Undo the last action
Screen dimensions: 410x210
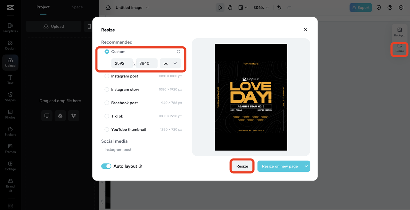279,8
